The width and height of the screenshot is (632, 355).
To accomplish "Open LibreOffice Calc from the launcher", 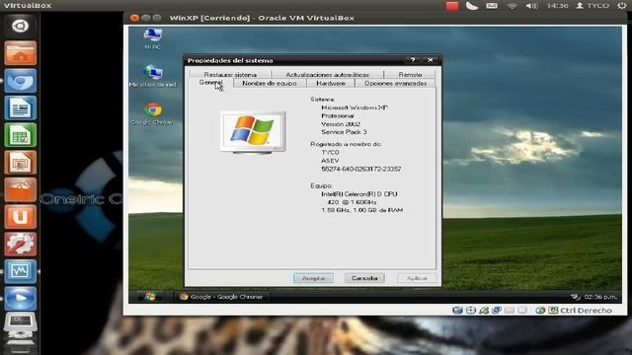I will (x=20, y=135).
